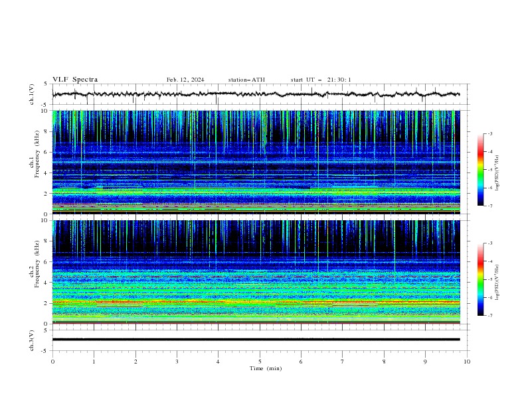Click the upper log(PSD) color bar
The height and width of the screenshot is (406, 526).
pos(480,170)
